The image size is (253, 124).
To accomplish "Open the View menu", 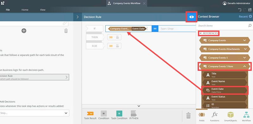I will coord(43,10).
